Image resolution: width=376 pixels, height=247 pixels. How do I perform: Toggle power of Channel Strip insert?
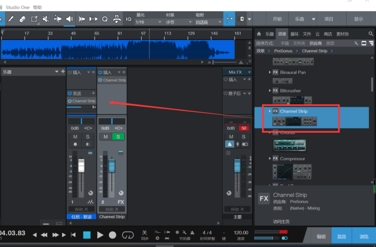click(x=101, y=80)
